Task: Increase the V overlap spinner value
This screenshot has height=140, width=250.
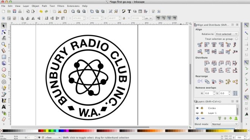Action: 229,92
